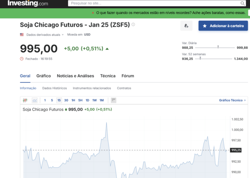Select the area chart type icon
The image size is (250, 178).
click(x=35, y=100)
